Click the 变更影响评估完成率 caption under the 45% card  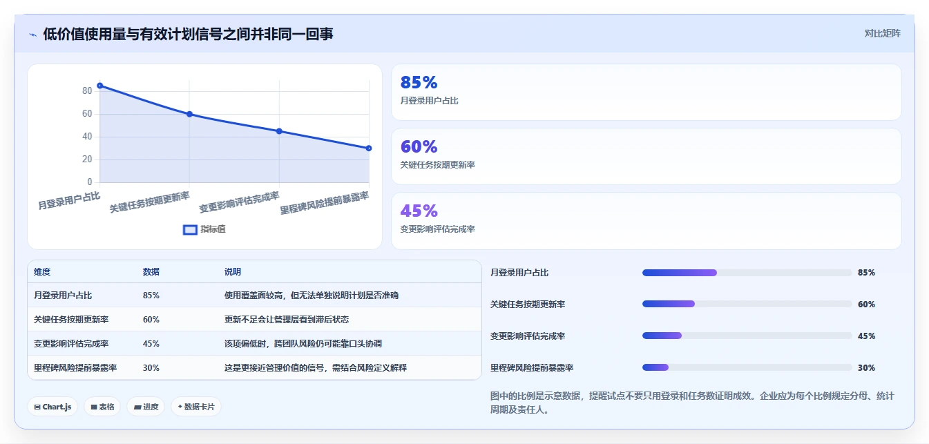(x=437, y=229)
